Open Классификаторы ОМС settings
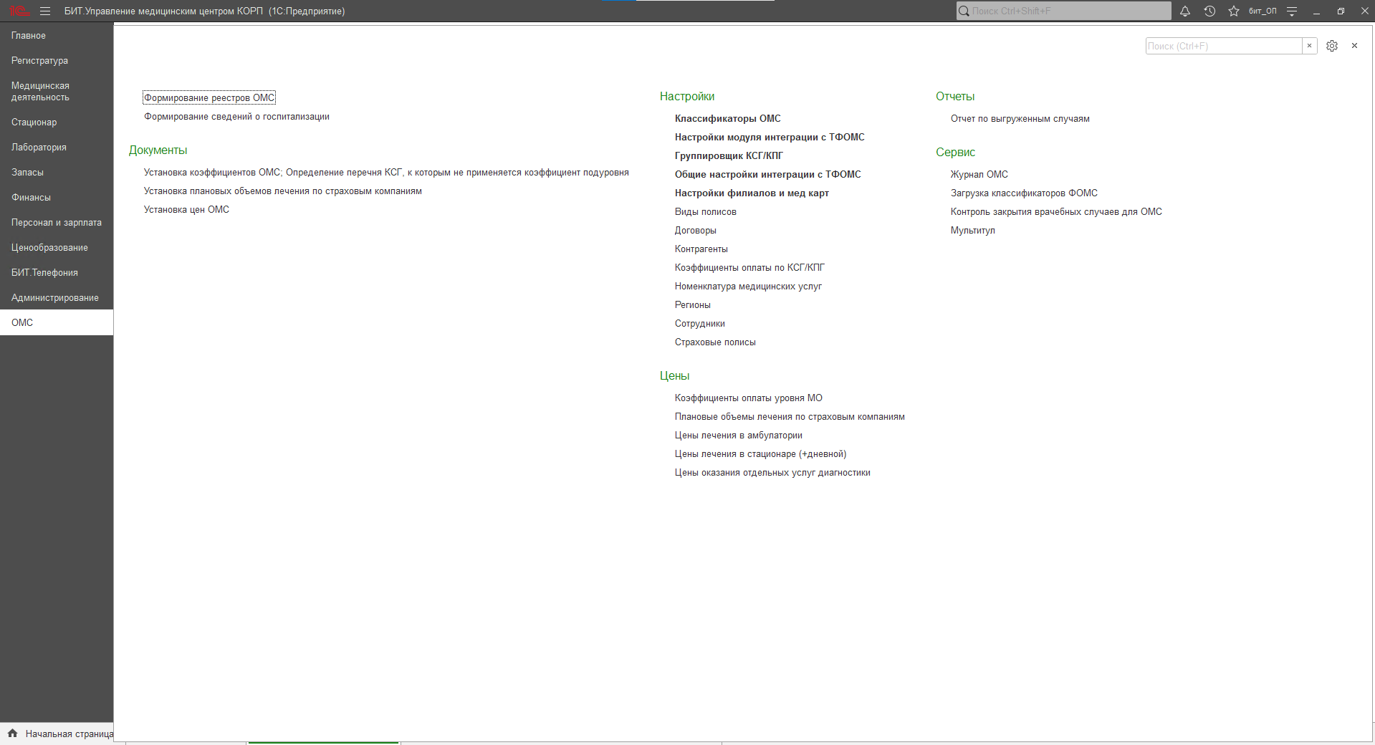This screenshot has height=745, width=1375. [x=727, y=118]
